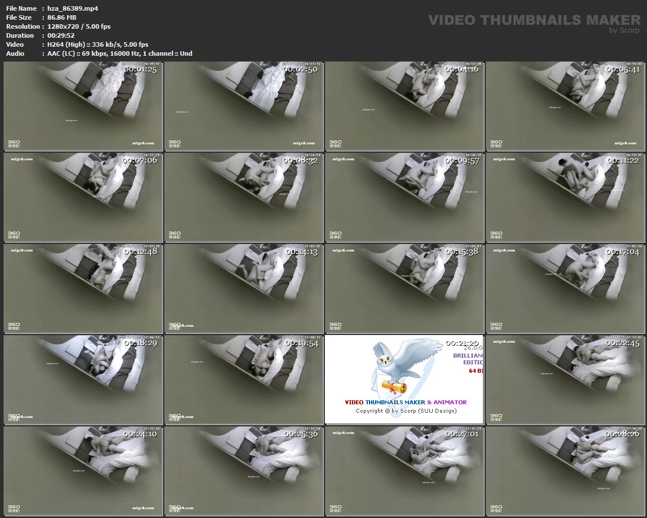Pick the thumbnail marked 00:15:38
The width and height of the screenshot is (647, 518).
click(405, 289)
